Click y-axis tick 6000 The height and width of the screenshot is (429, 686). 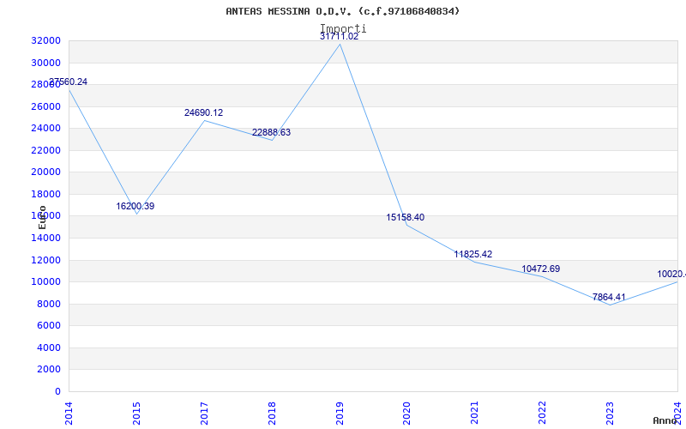48,326
